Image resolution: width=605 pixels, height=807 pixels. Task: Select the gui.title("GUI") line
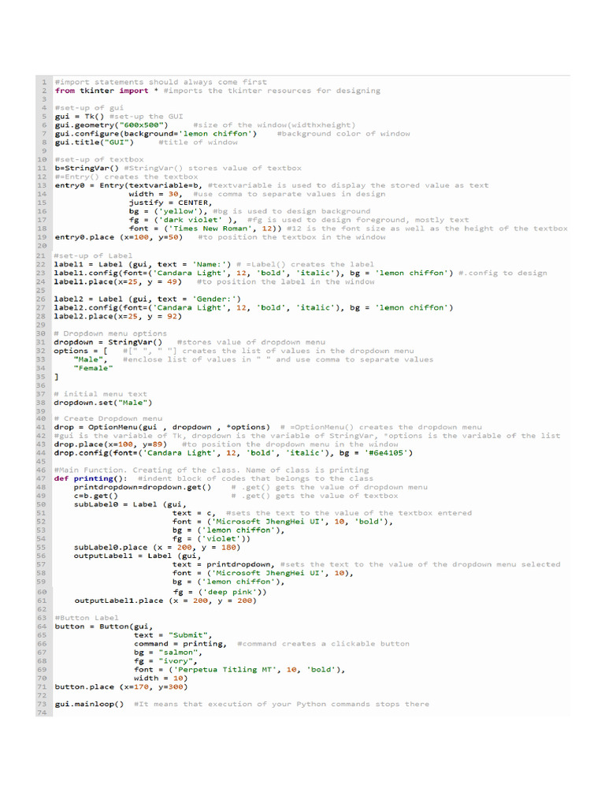[x=95, y=142]
